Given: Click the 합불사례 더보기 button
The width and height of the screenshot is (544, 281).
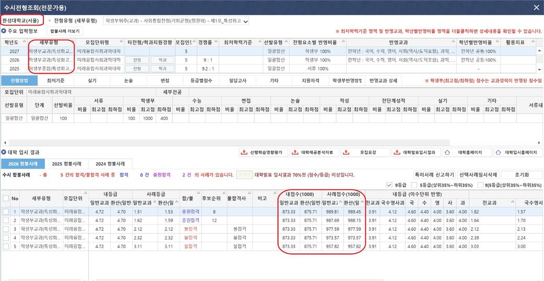Looking at the screenshot, I should pyautogui.click(x=65, y=31).
